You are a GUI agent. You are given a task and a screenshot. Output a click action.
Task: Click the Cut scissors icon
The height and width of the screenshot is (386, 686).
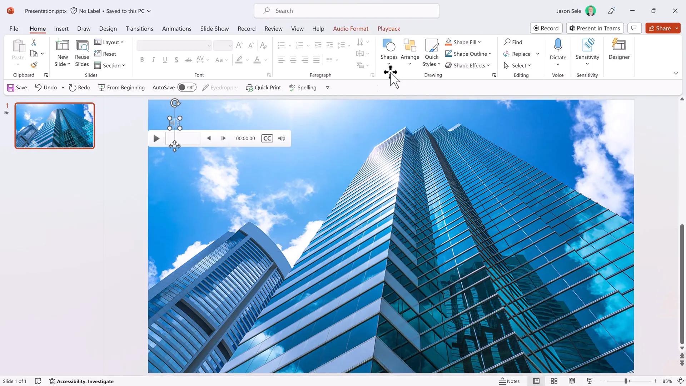point(34,42)
